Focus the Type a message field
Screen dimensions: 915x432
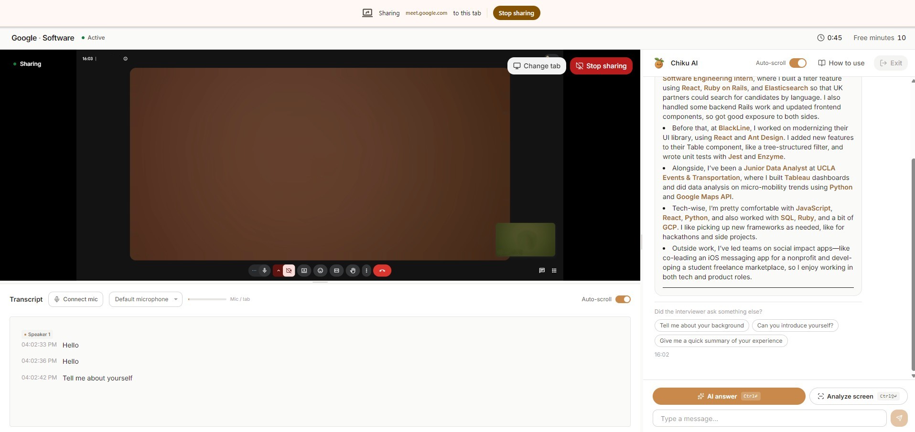point(769,419)
